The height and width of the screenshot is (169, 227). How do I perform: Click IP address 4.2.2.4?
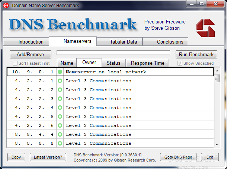(34, 108)
